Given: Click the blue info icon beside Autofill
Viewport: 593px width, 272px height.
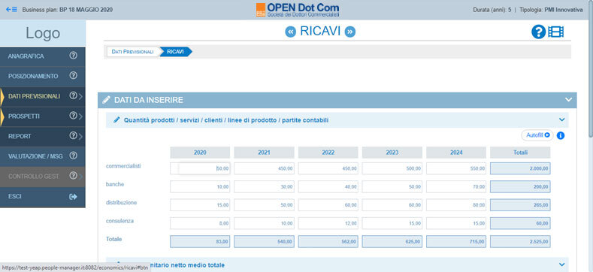Looking at the screenshot, I should coord(561,135).
